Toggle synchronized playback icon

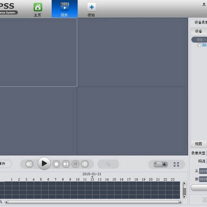pos(29,164)
